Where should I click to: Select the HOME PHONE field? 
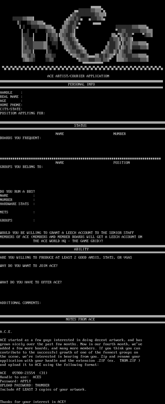11,105
